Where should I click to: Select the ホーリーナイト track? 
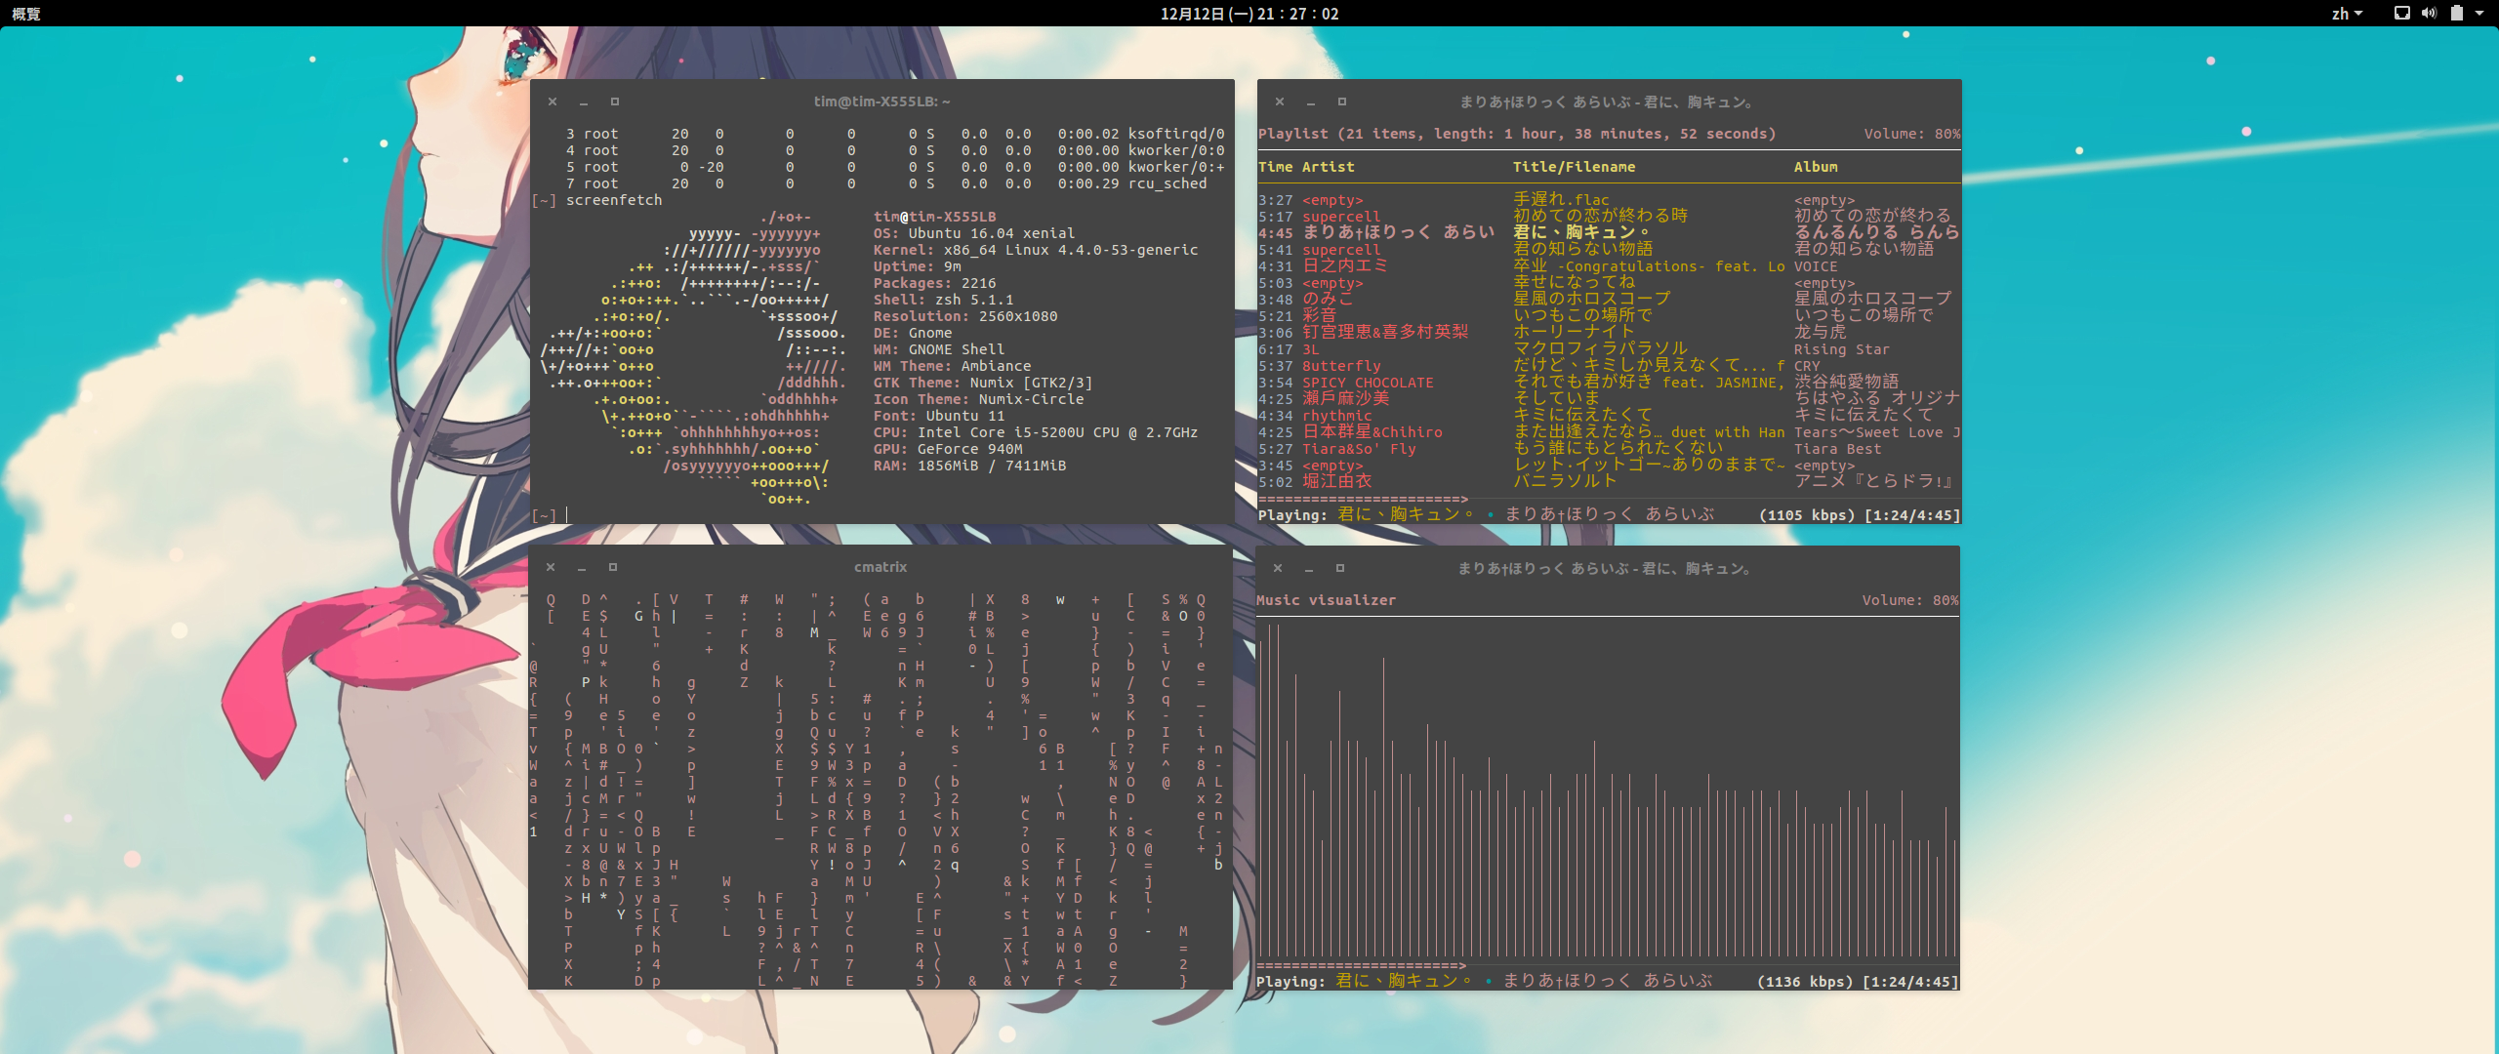1609,333
